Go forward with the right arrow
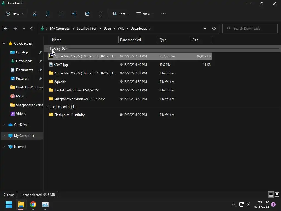281x211 pixels. pos(15,29)
